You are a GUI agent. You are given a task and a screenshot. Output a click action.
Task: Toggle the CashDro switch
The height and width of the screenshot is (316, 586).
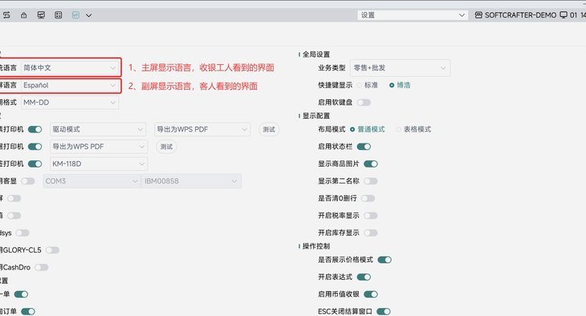42,267
